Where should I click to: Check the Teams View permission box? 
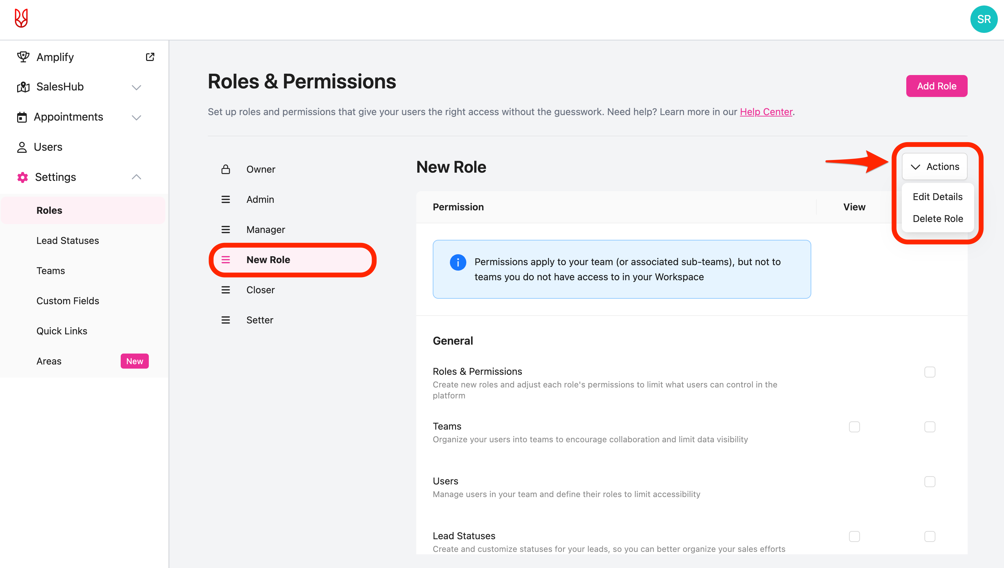pos(854,427)
